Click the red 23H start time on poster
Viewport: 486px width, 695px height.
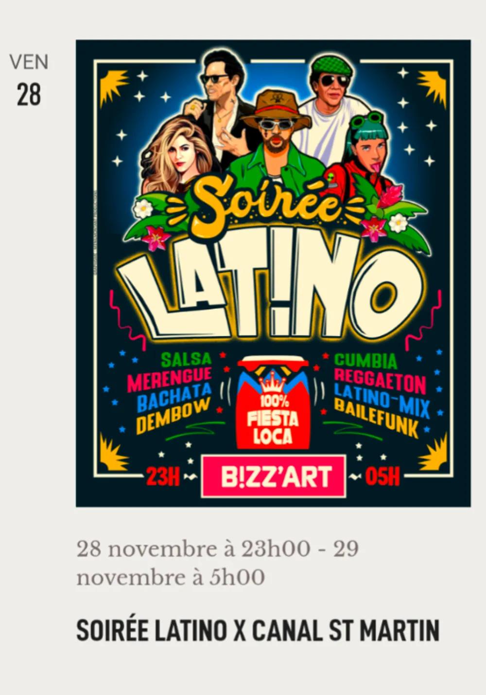pos(163,477)
